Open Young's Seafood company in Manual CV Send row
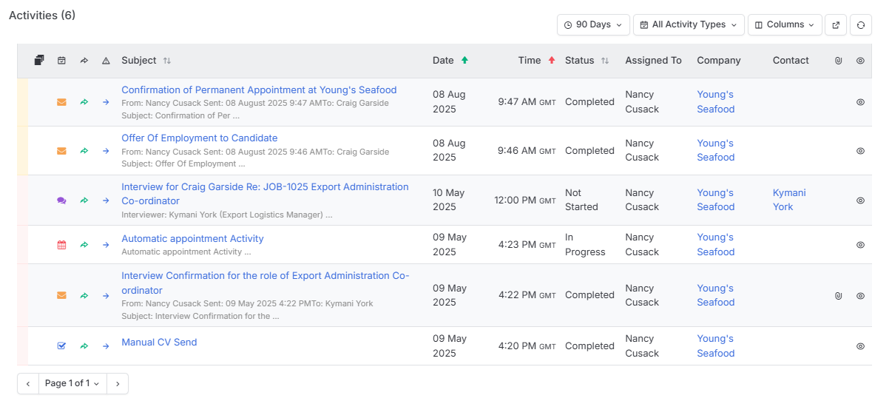 point(716,346)
